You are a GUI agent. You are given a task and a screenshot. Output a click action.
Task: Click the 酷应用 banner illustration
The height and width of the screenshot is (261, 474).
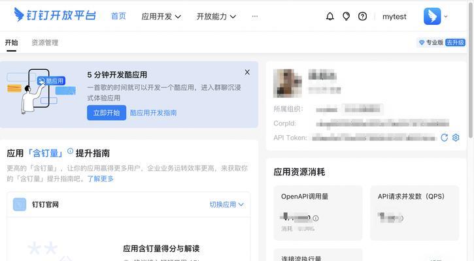[41, 91]
